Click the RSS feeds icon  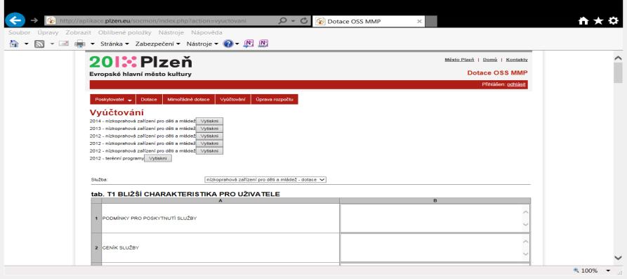[39, 44]
